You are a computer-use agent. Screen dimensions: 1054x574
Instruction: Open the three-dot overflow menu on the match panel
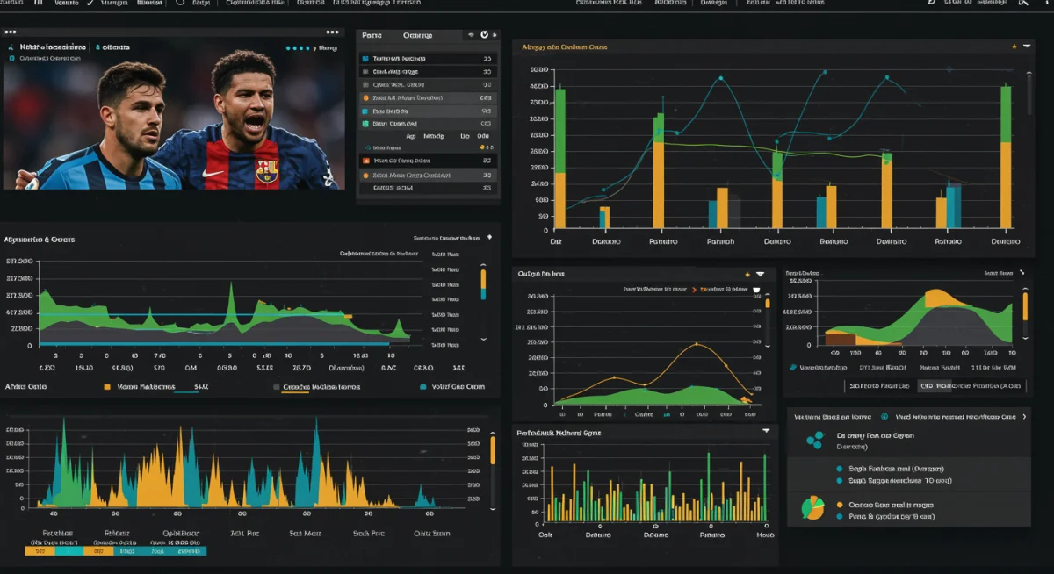point(331,32)
